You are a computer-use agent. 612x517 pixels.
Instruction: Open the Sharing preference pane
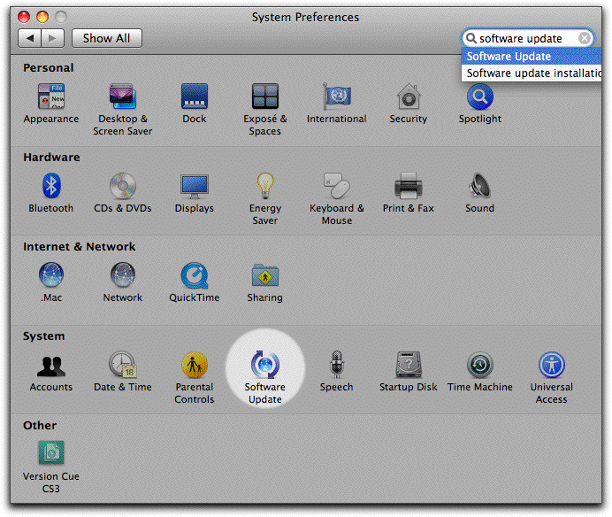tap(264, 276)
